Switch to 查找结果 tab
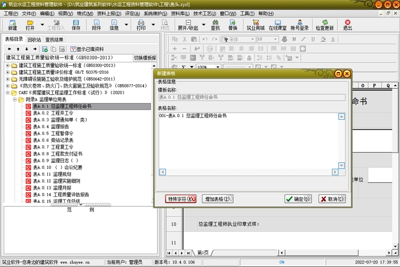Viewport: 400px width, 267px height. tap(54, 40)
